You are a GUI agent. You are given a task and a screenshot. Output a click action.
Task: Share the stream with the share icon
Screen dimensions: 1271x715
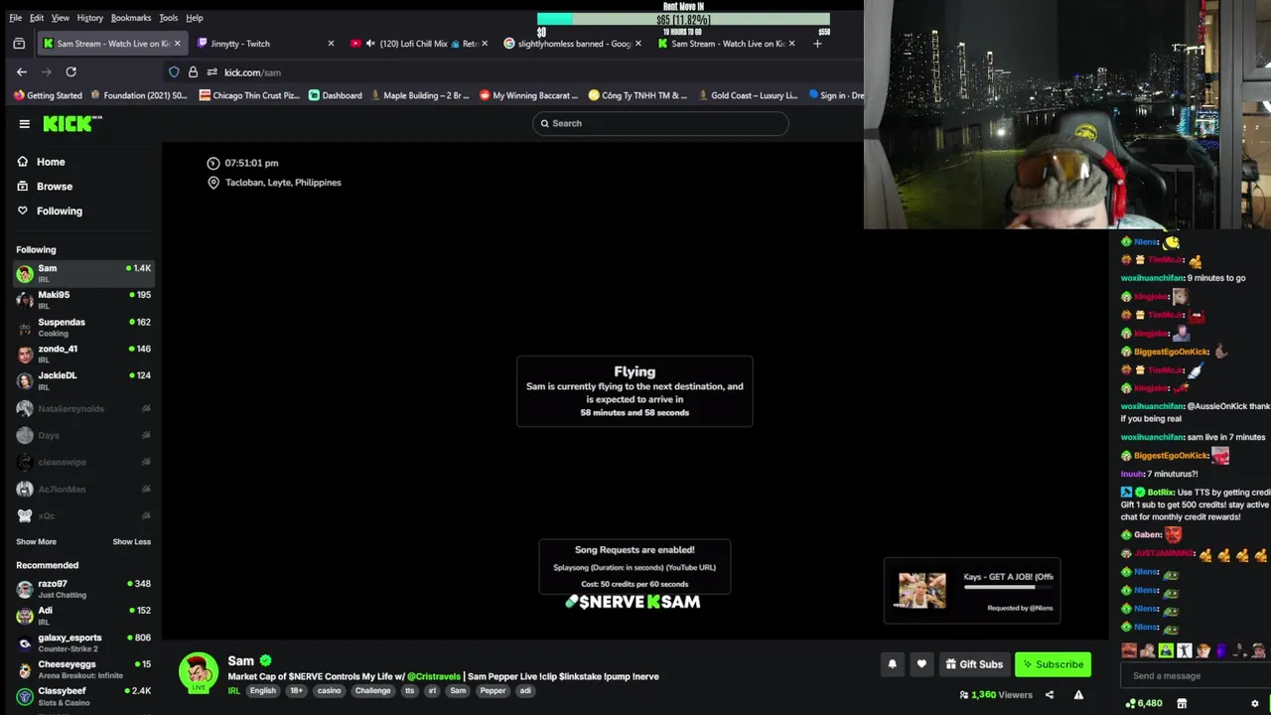1050,695
